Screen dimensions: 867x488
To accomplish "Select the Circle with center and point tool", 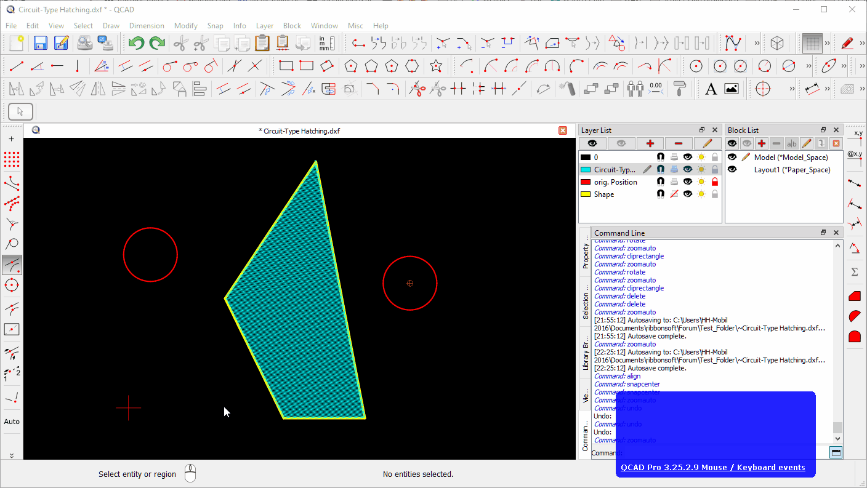I will (x=696, y=65).
